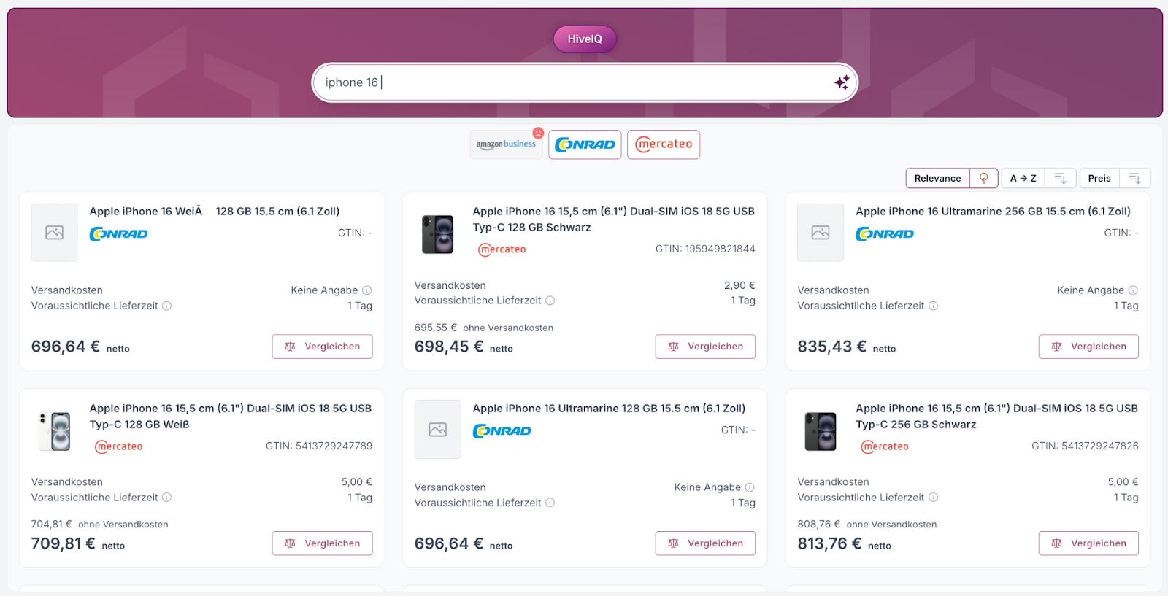The width and height of the screenshot is (1168, 596).
Task: Click Lieferzeit info icon on Schwarz 128 GB card
Action: (x=550, y=301)
